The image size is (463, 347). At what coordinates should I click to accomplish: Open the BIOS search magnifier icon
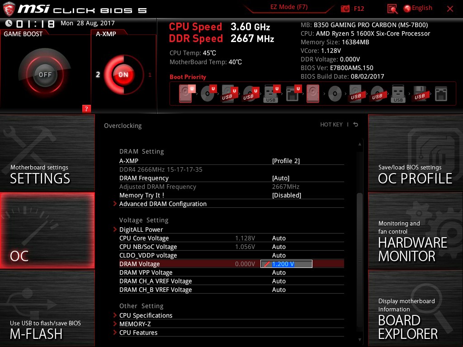coord(392,9)
